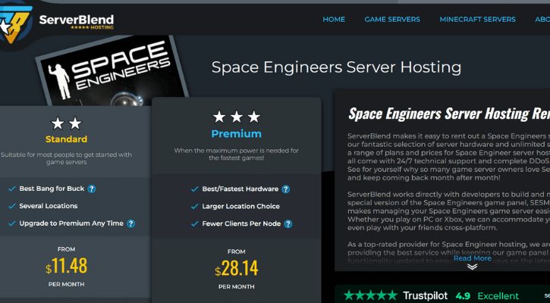Click the double chevron below Read More
The image size is (550, 303).
[x=473, y=267]
